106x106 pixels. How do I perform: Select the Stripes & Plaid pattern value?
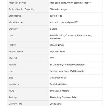click(x=57, y=45)
